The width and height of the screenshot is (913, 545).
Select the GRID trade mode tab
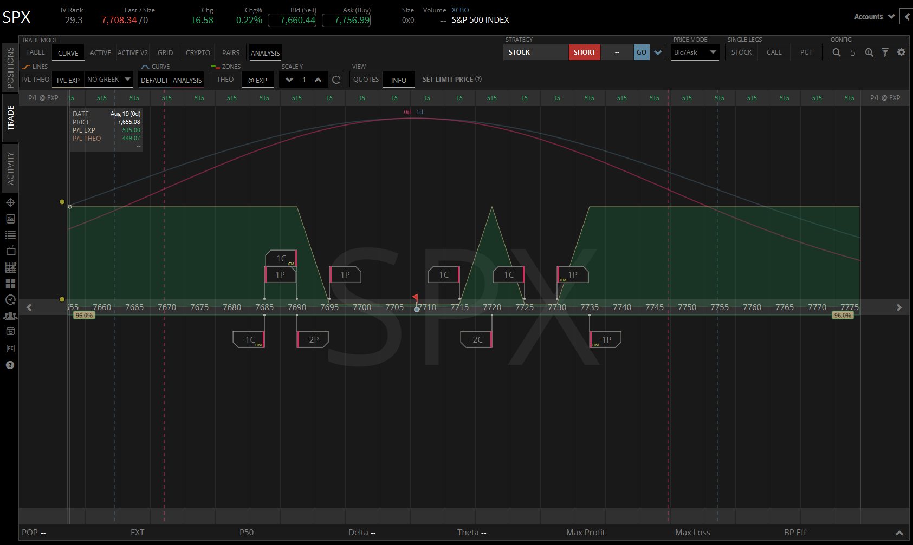tap(165, 52)
